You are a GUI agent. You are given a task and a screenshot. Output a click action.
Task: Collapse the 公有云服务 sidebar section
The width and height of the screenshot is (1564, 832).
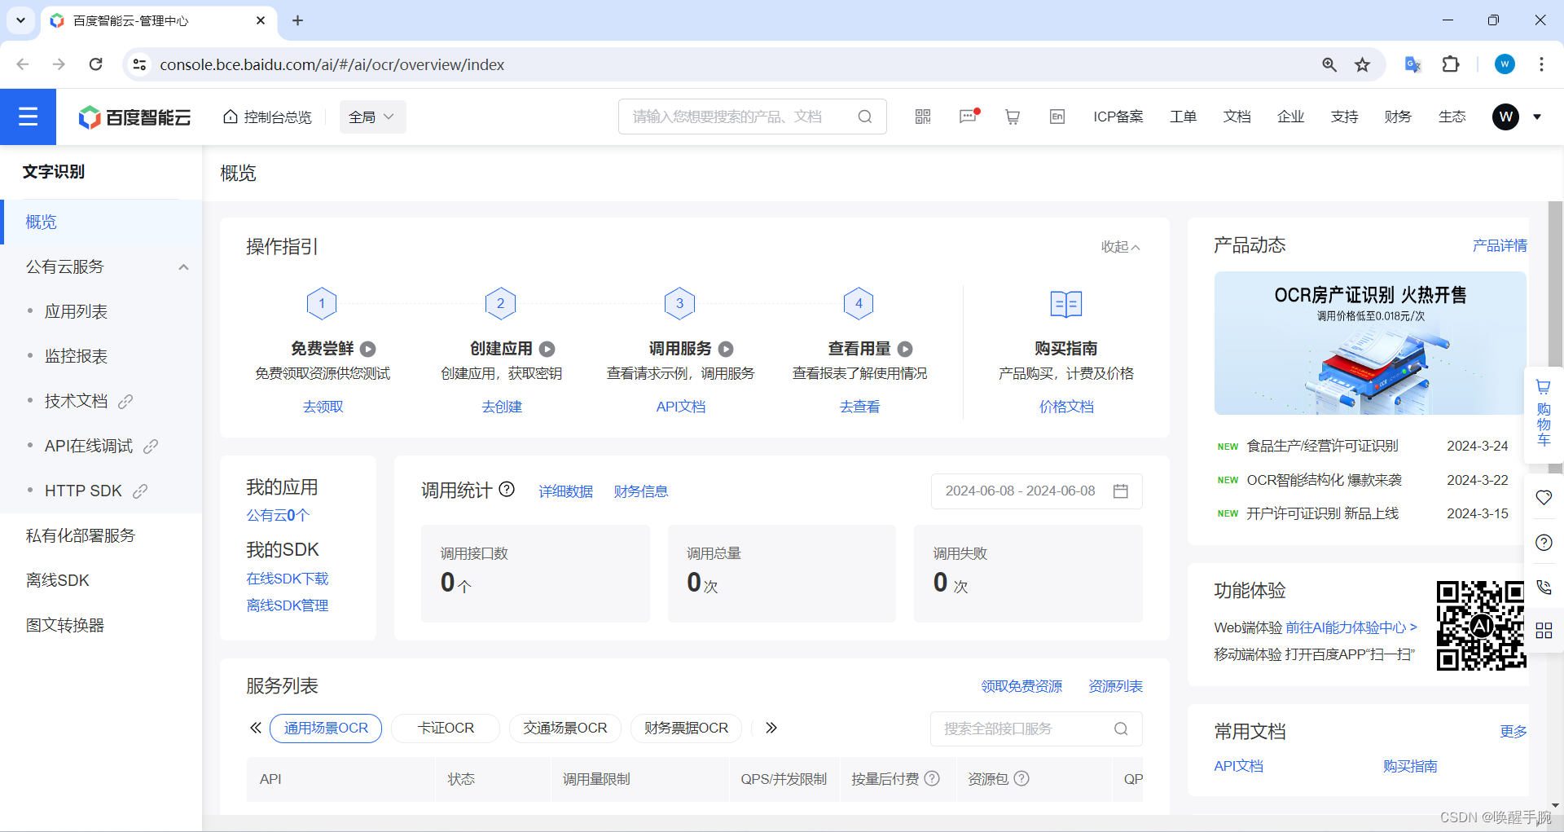tap(183, 266)
